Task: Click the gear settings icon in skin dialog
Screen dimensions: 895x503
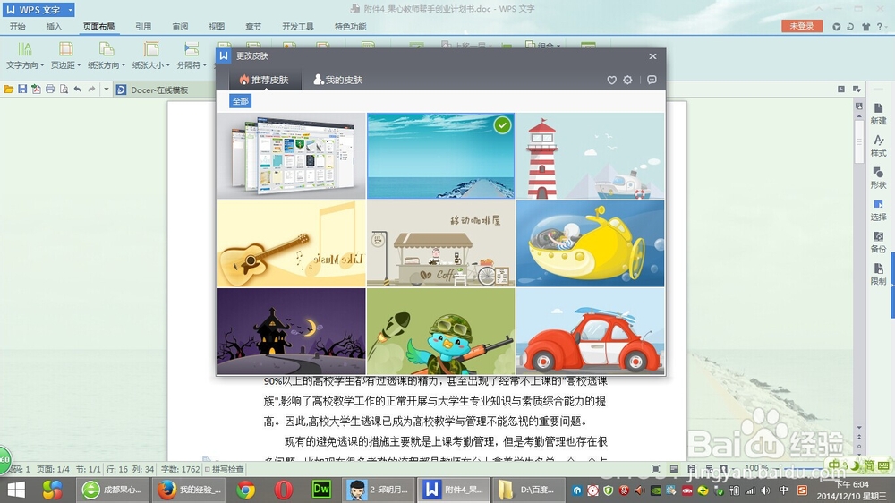Action: [x=627, y=80]
